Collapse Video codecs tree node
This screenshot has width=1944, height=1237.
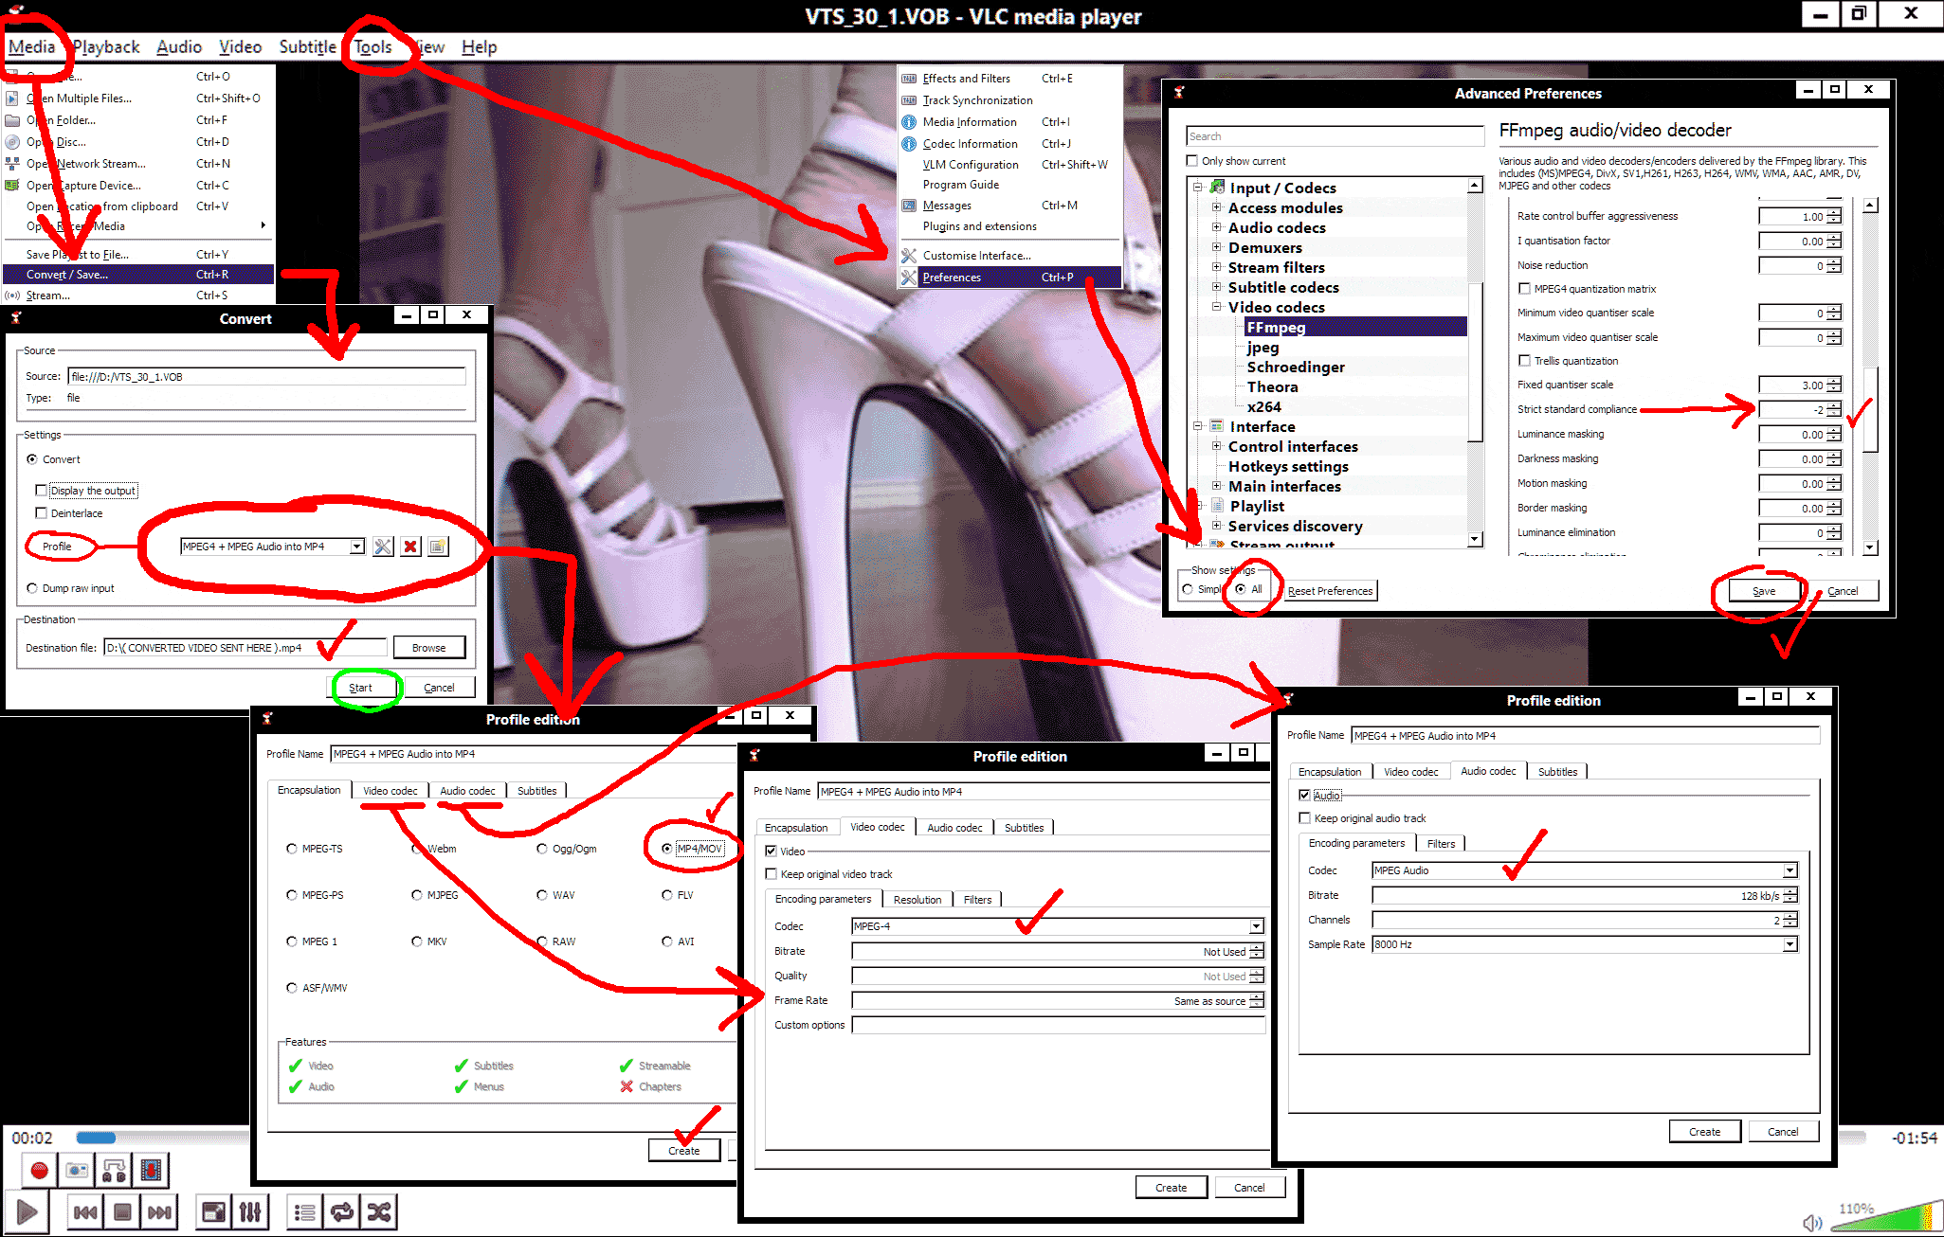click(1217, 307)
